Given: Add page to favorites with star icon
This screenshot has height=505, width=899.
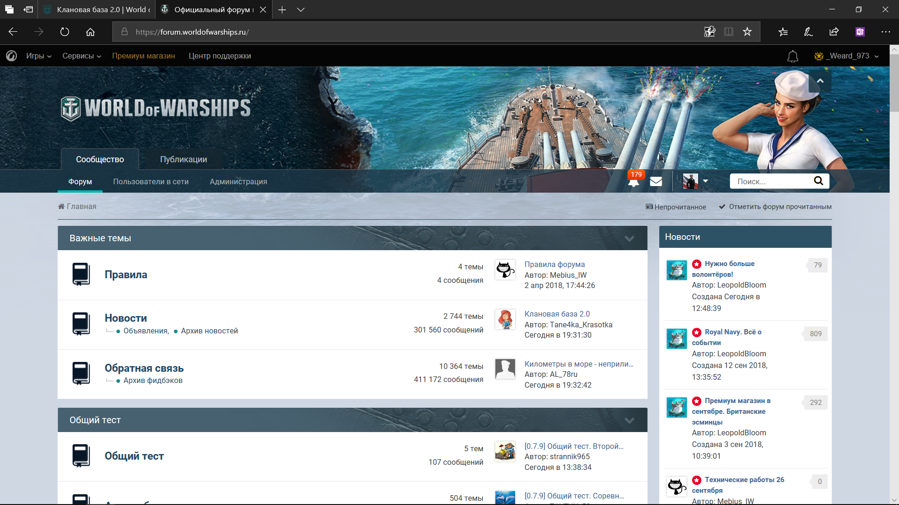Looking at the screenshot, I should [747, 32].
